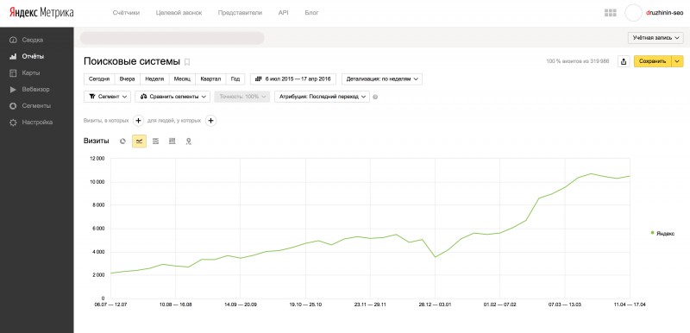690x333 pixels.
Task: Open the Настройка sidebar section
Action: tap(37, 123)
